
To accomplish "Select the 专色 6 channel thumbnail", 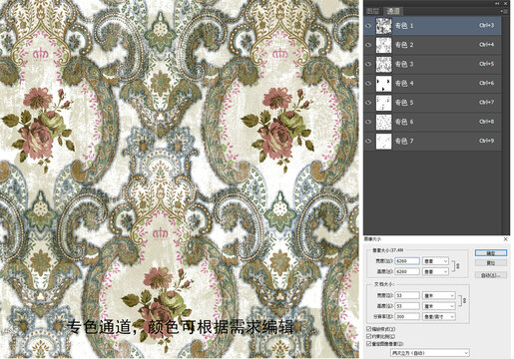I will pos(383,122).
